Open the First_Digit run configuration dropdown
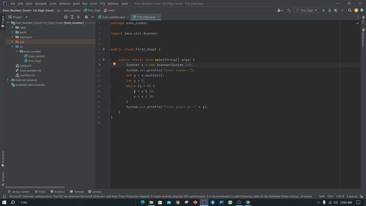The image size is (366, 206). [x=307, y=10]
